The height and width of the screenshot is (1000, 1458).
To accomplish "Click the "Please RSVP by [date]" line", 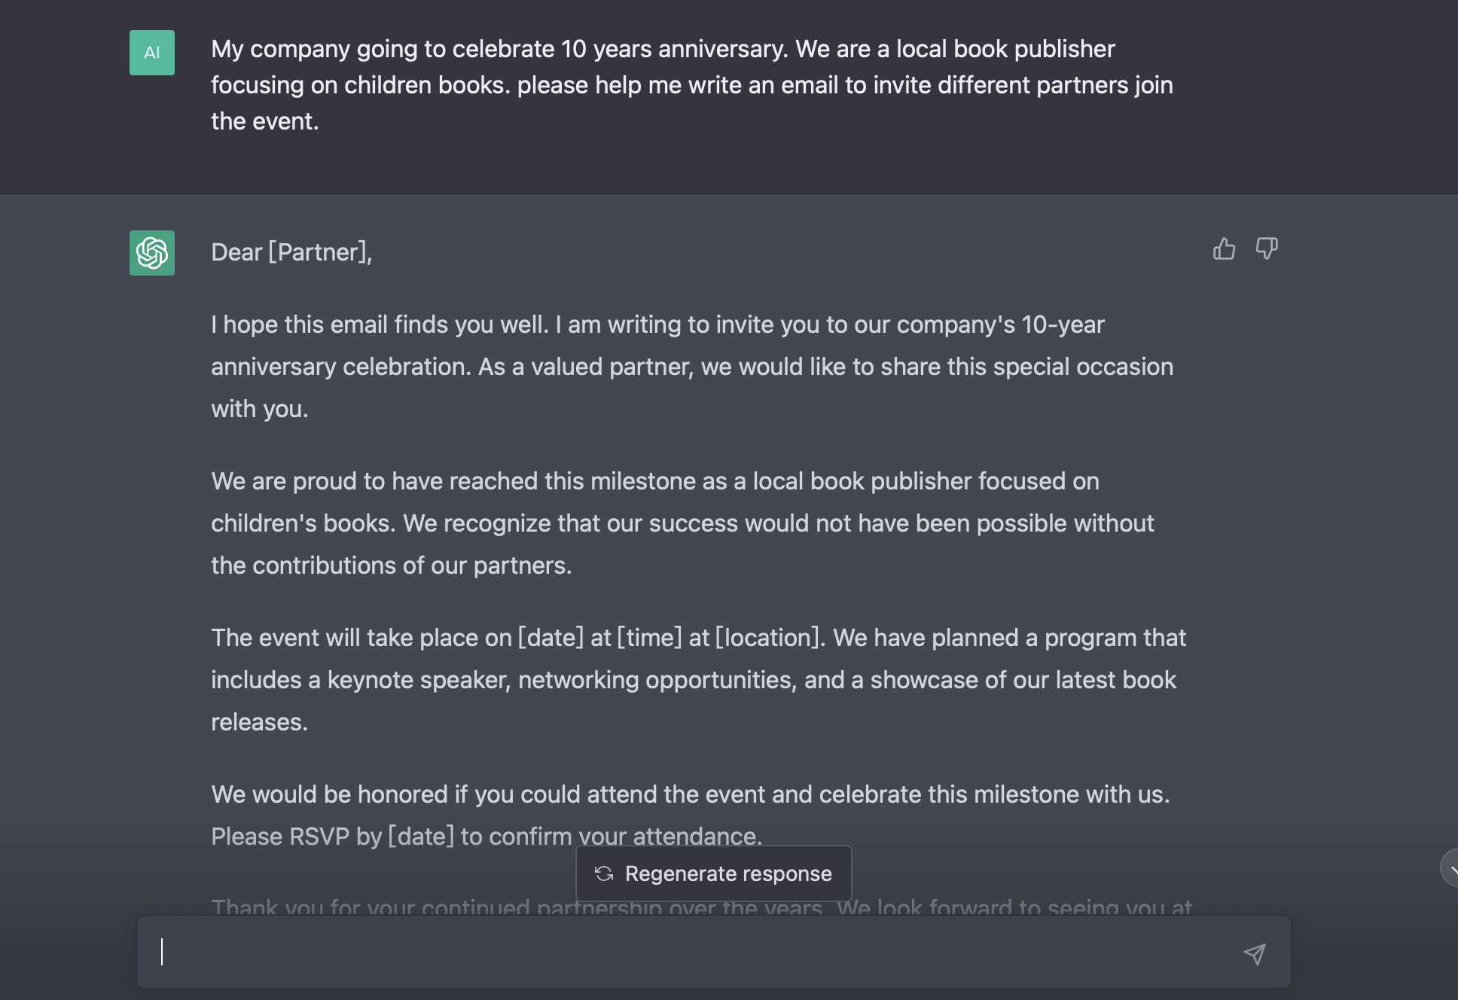I will click(x=487, y=837).
